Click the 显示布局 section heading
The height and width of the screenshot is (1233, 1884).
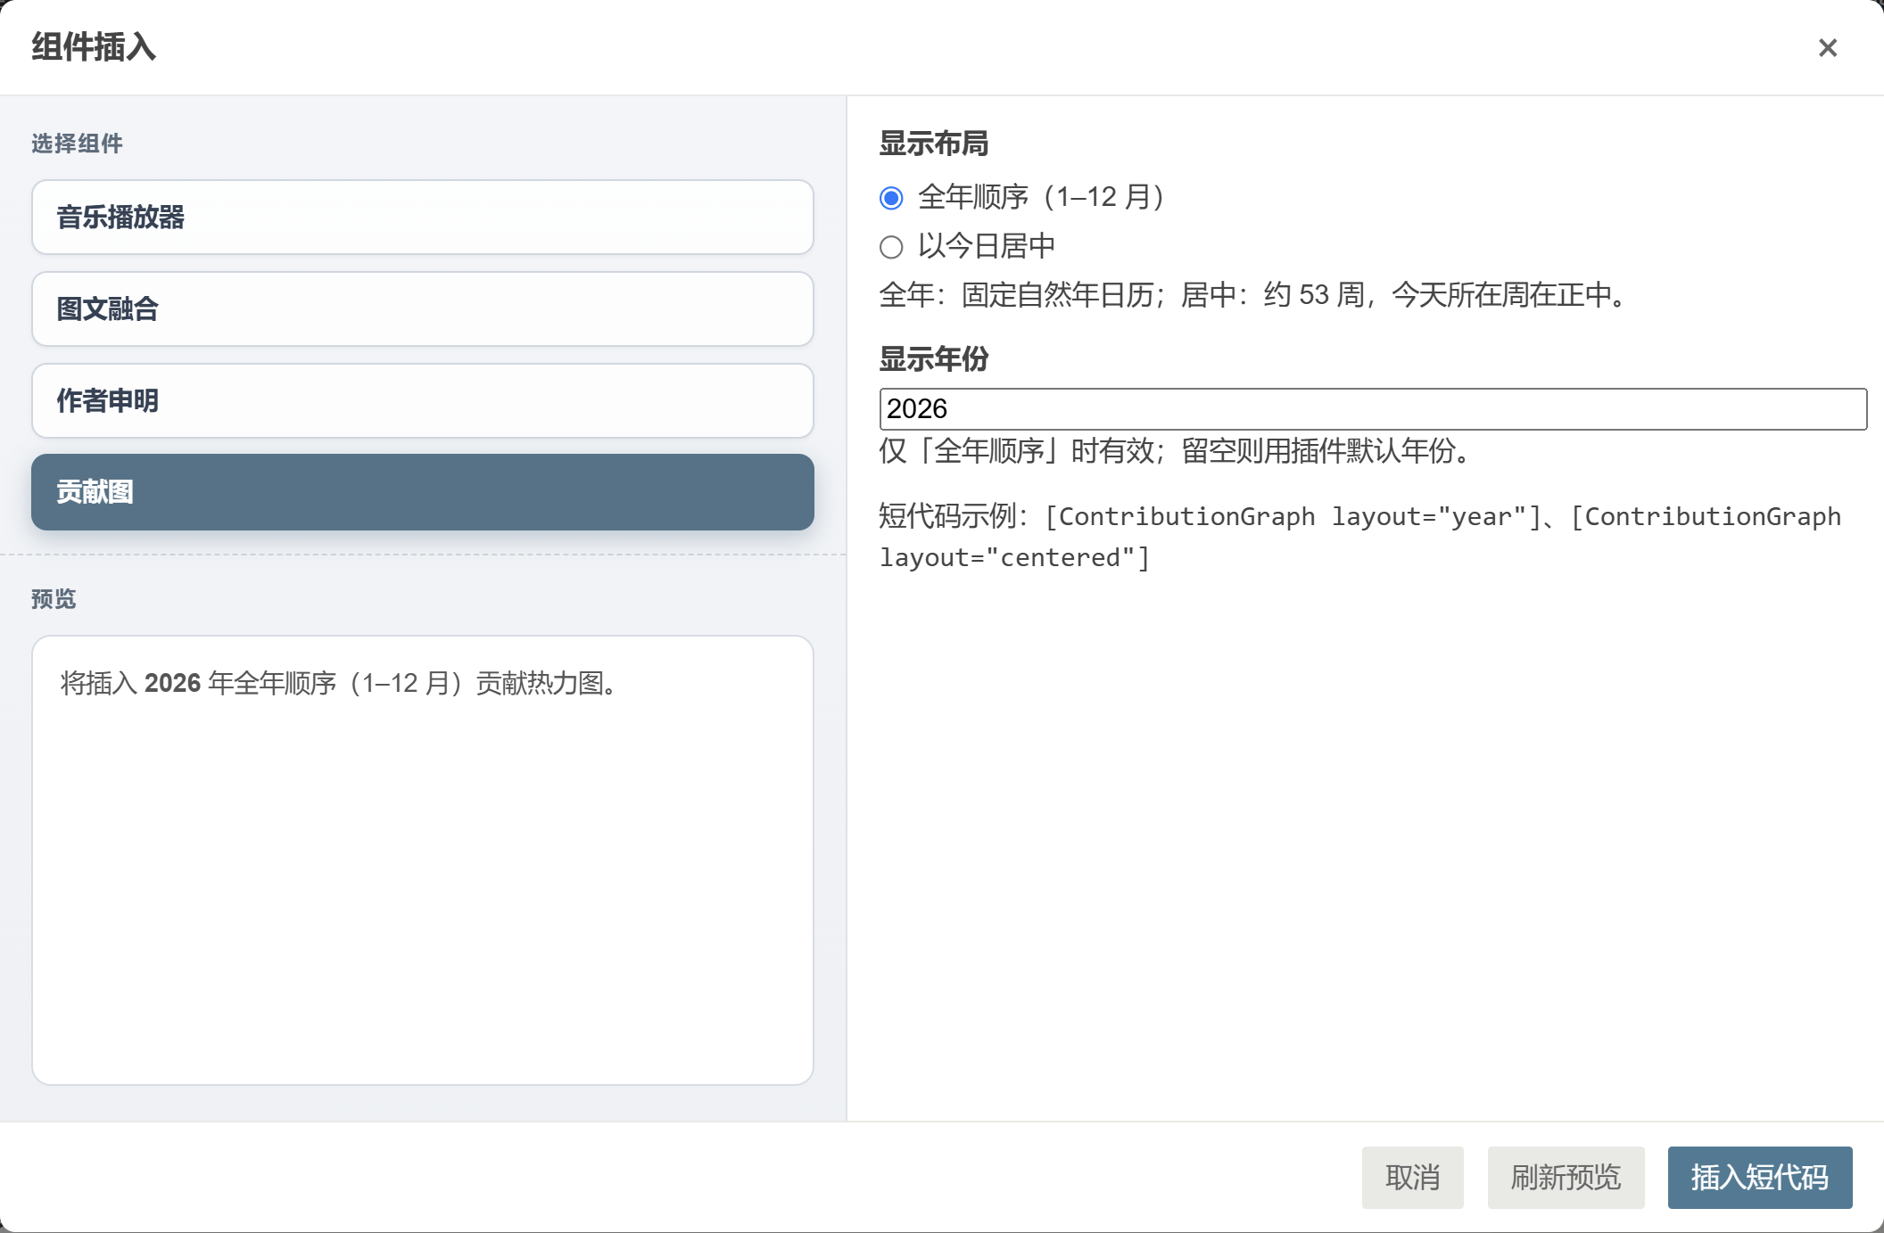point(934,144)
